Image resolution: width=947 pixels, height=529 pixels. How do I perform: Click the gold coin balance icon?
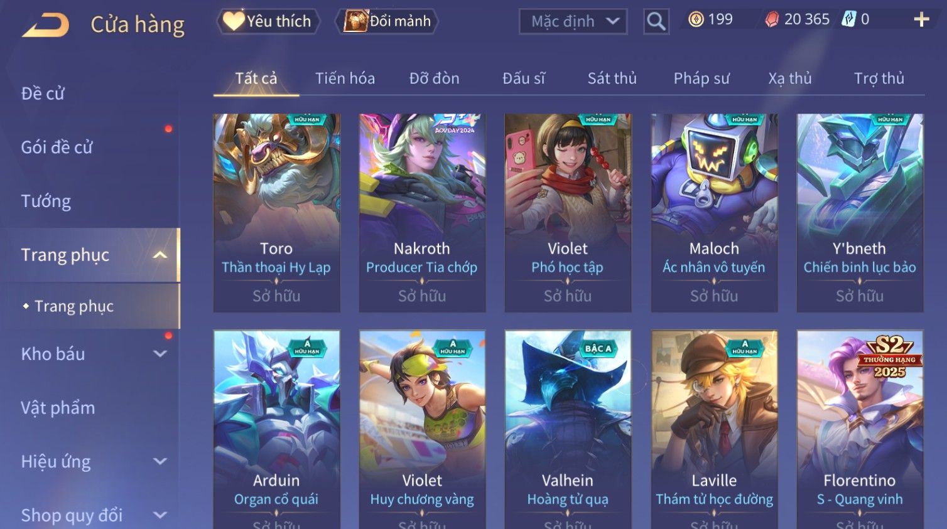(696, 19)
